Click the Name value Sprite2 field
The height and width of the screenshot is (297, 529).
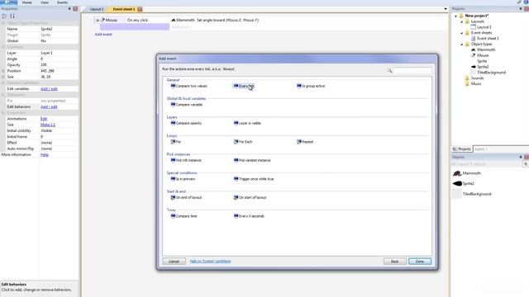click(x=59, y=29)
